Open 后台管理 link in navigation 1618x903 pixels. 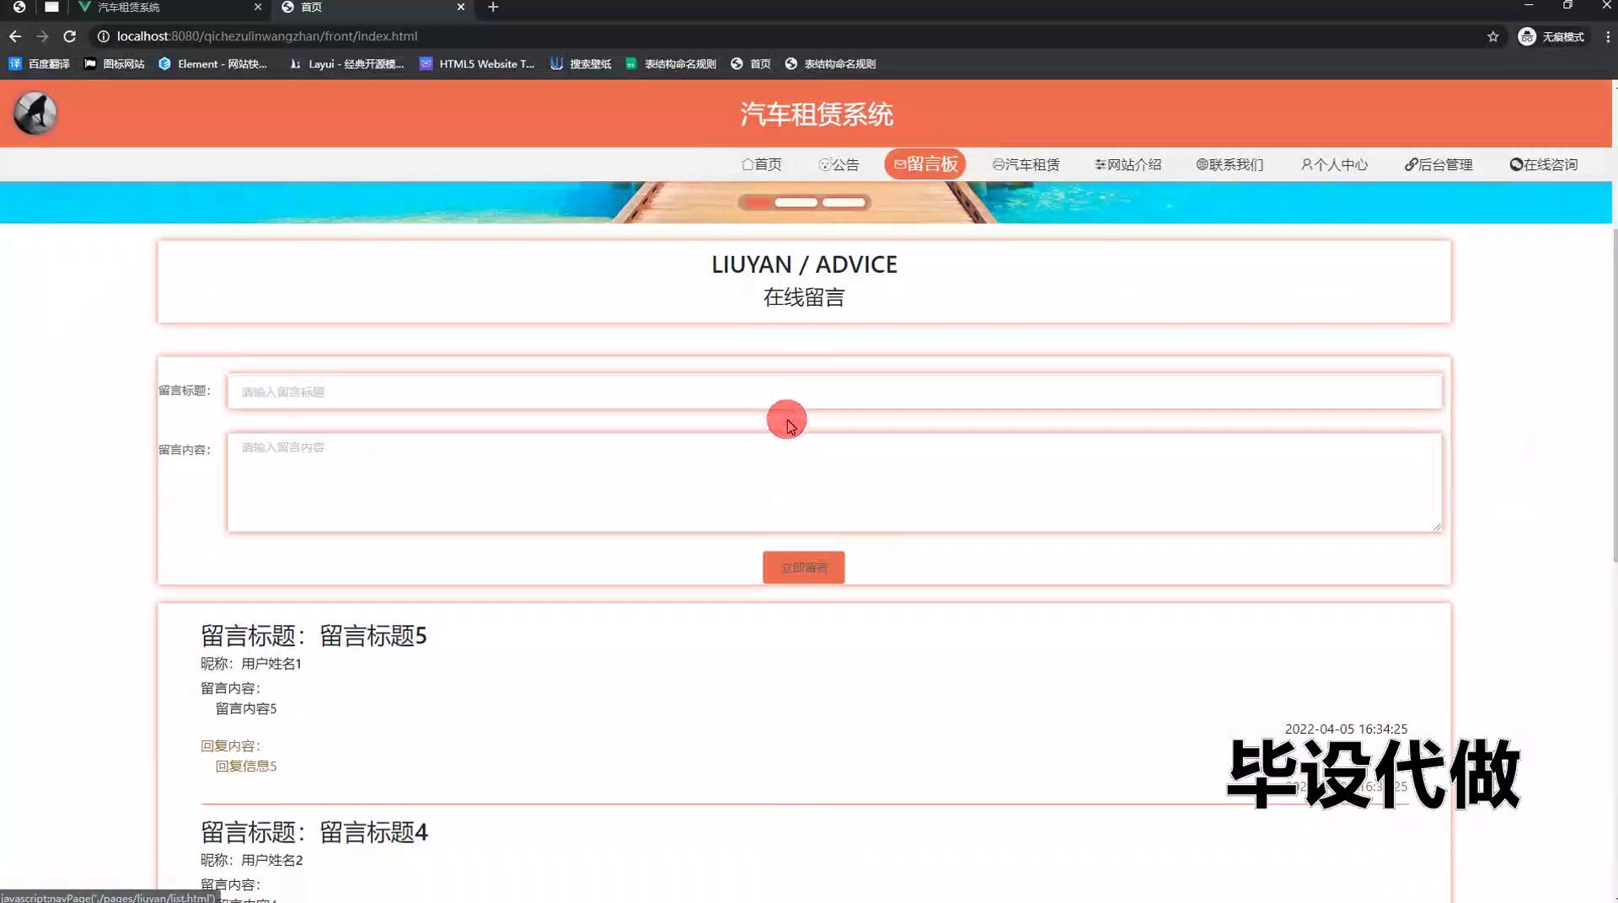coord(1439,164)
